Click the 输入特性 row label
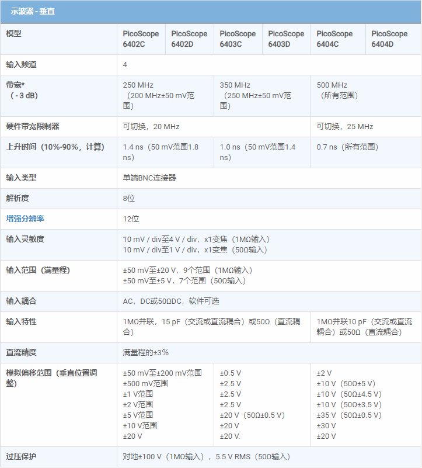422x468 pixels. tap(21, 322)
